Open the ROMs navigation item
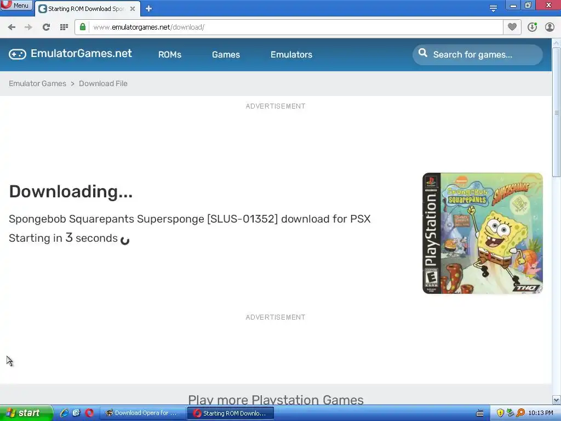 pos(170,54)
